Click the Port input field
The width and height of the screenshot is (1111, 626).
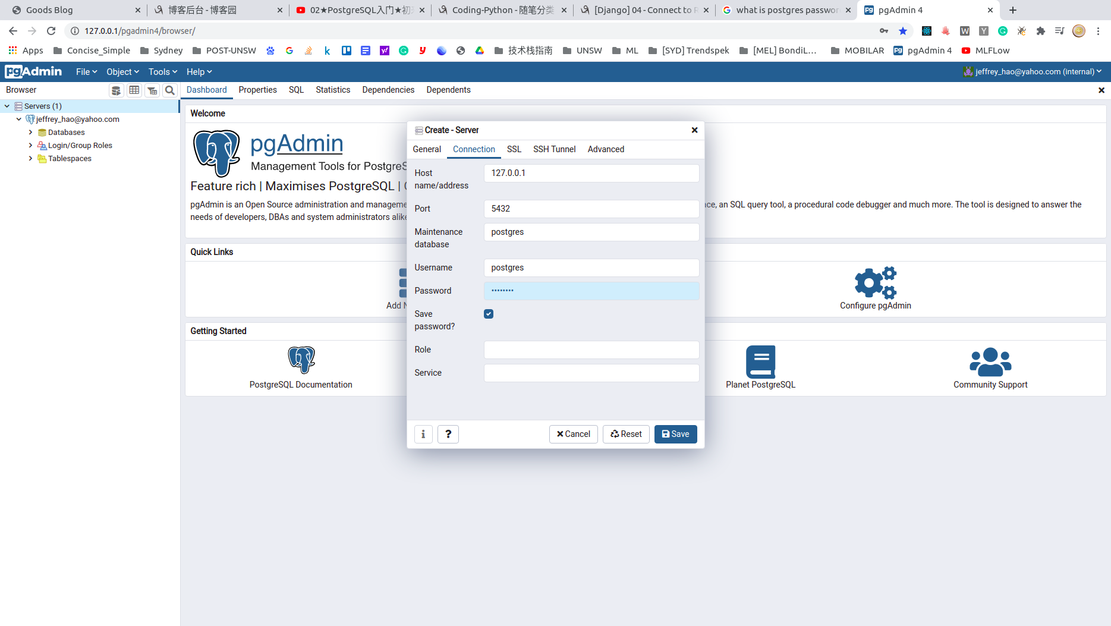click(591, 209)
